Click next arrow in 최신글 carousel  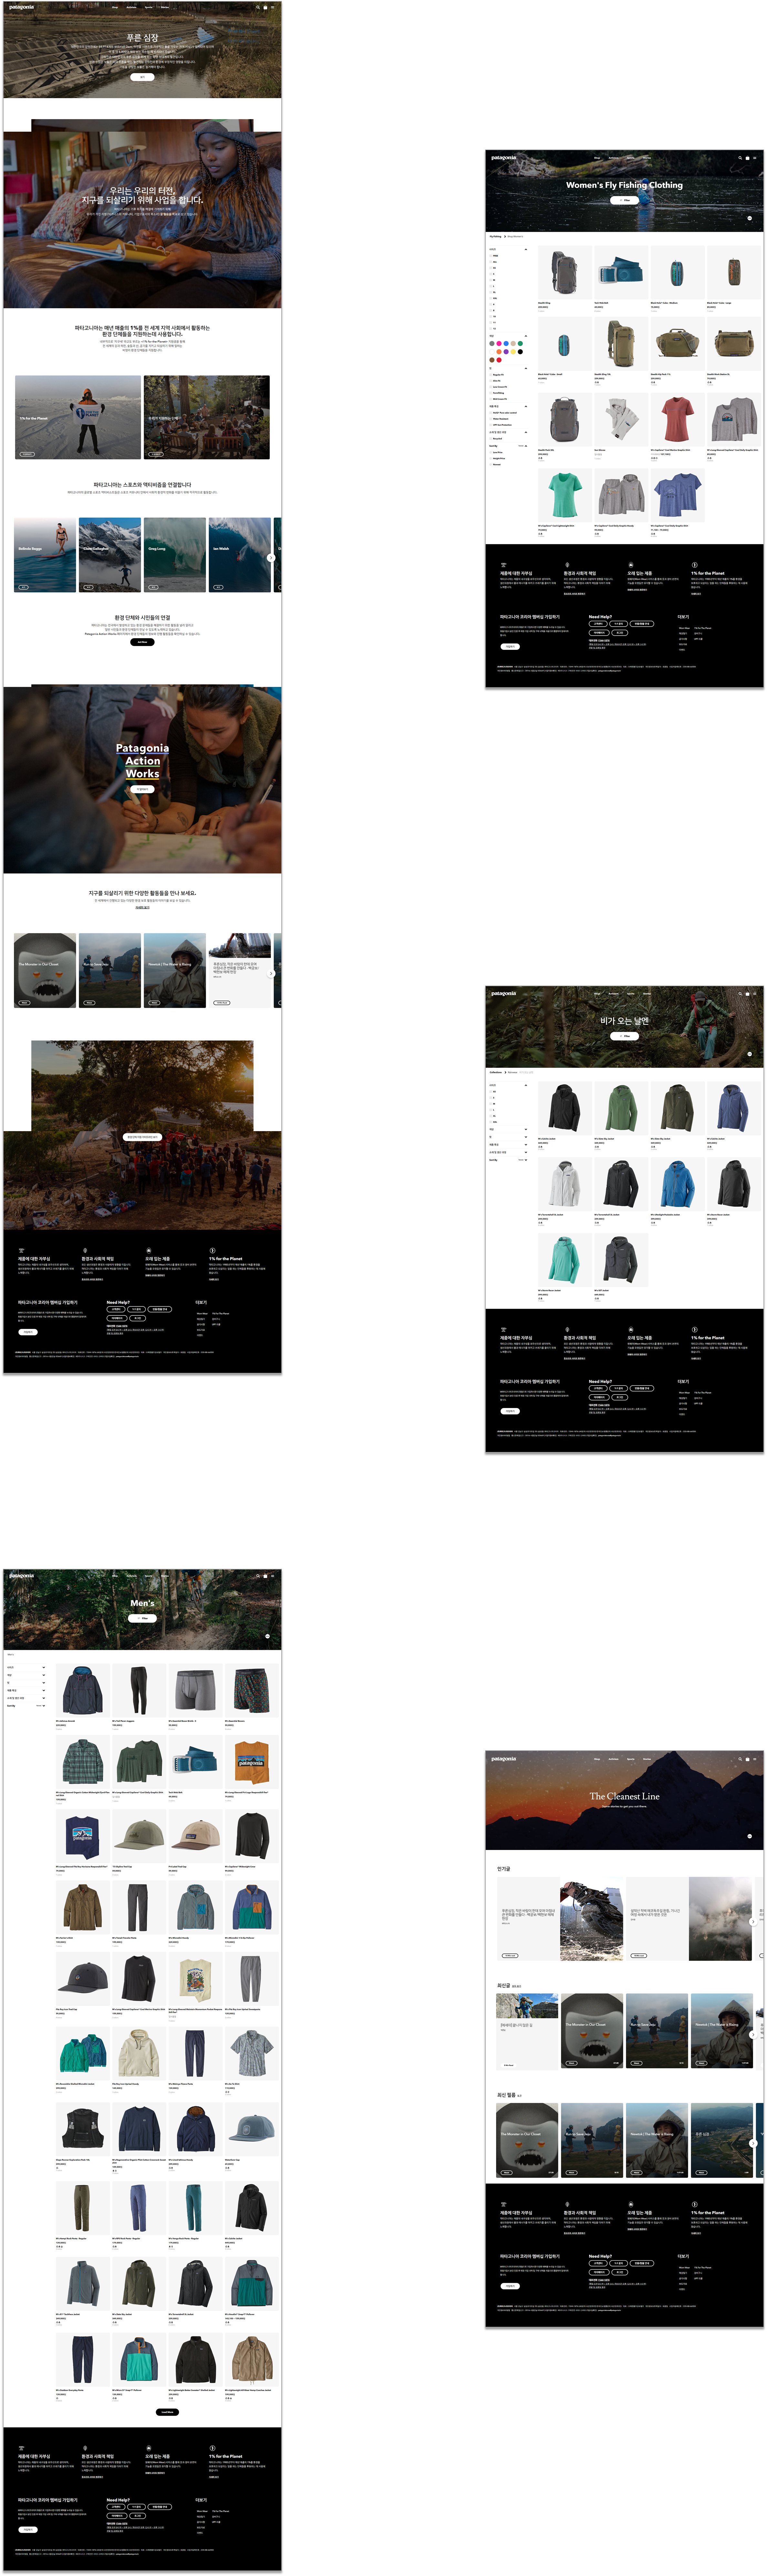[753, 2035]
